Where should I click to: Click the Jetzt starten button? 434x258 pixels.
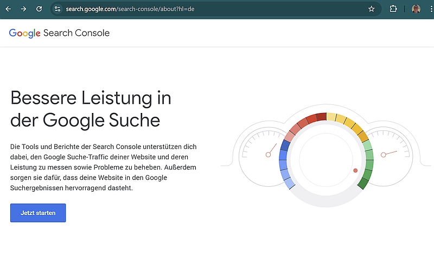(x=38, y=213)
